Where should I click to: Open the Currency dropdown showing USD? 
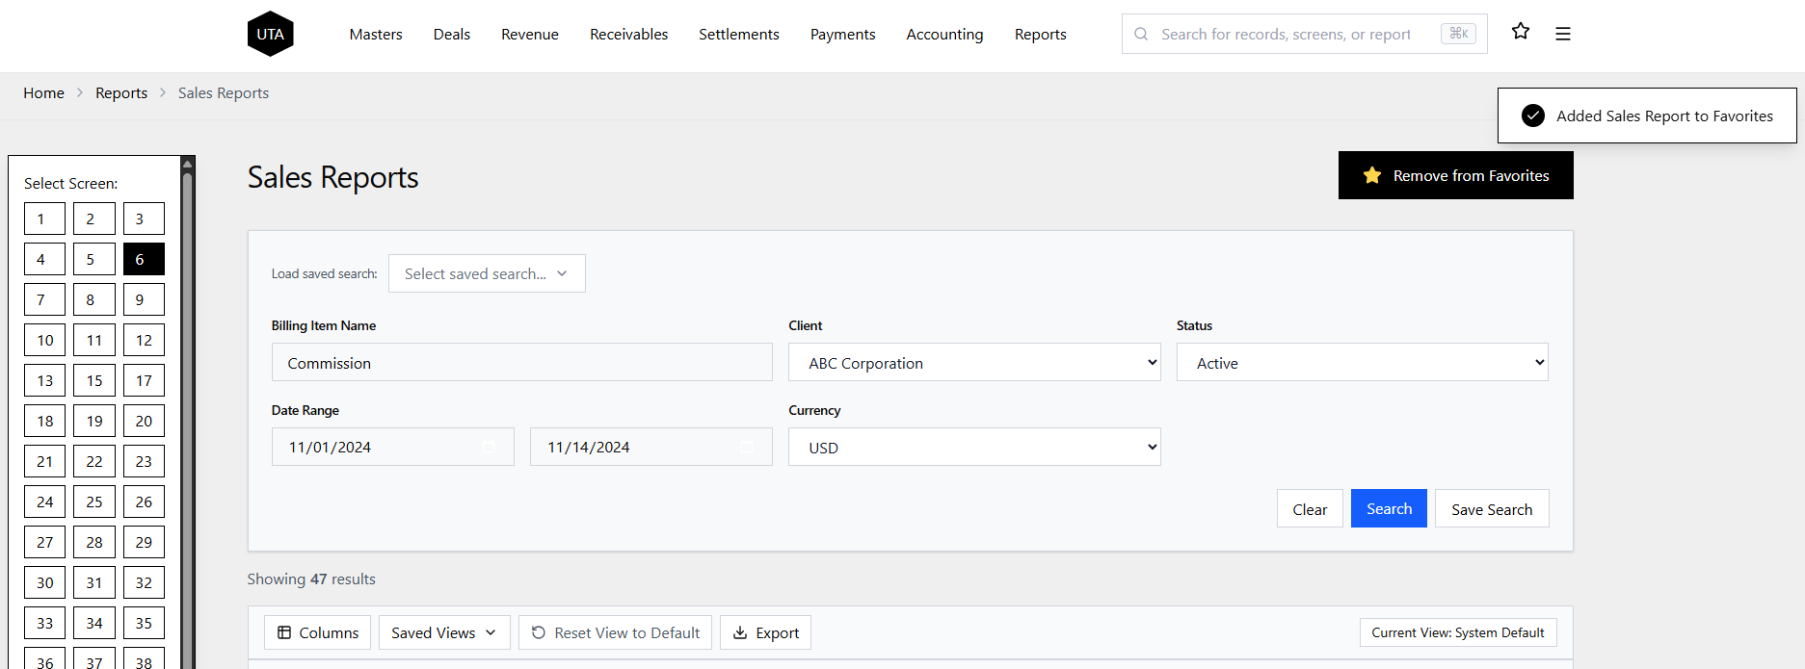(x=974, y=448)
